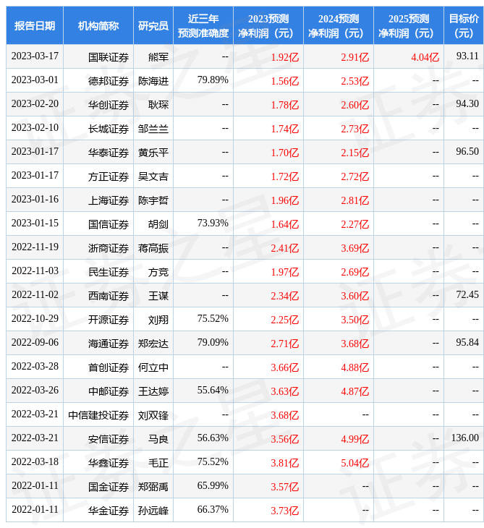484x528 pixels.
Task: Click the 3.73亿 profit forecast
Action: [x=285, y=511]
